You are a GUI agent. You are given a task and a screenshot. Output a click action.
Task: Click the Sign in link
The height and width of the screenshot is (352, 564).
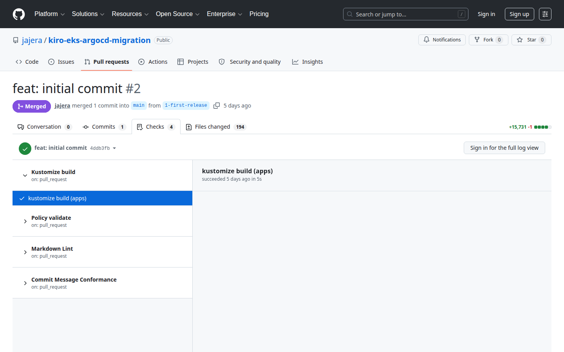(486, 14)
